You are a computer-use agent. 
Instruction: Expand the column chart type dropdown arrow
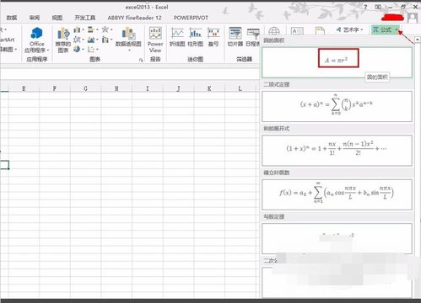click(x=83, y=29)
